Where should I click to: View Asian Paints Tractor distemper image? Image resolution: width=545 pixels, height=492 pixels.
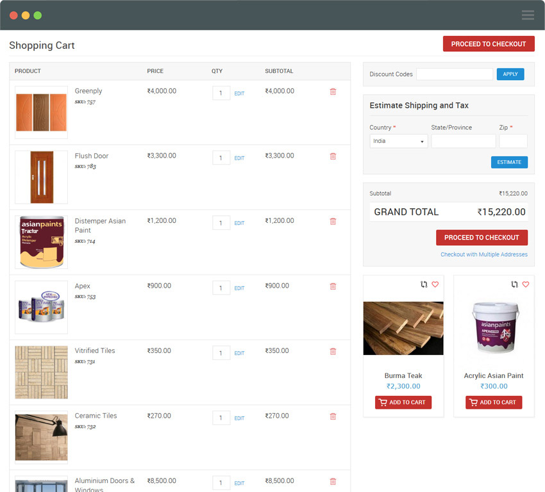(x=42, y=242)
